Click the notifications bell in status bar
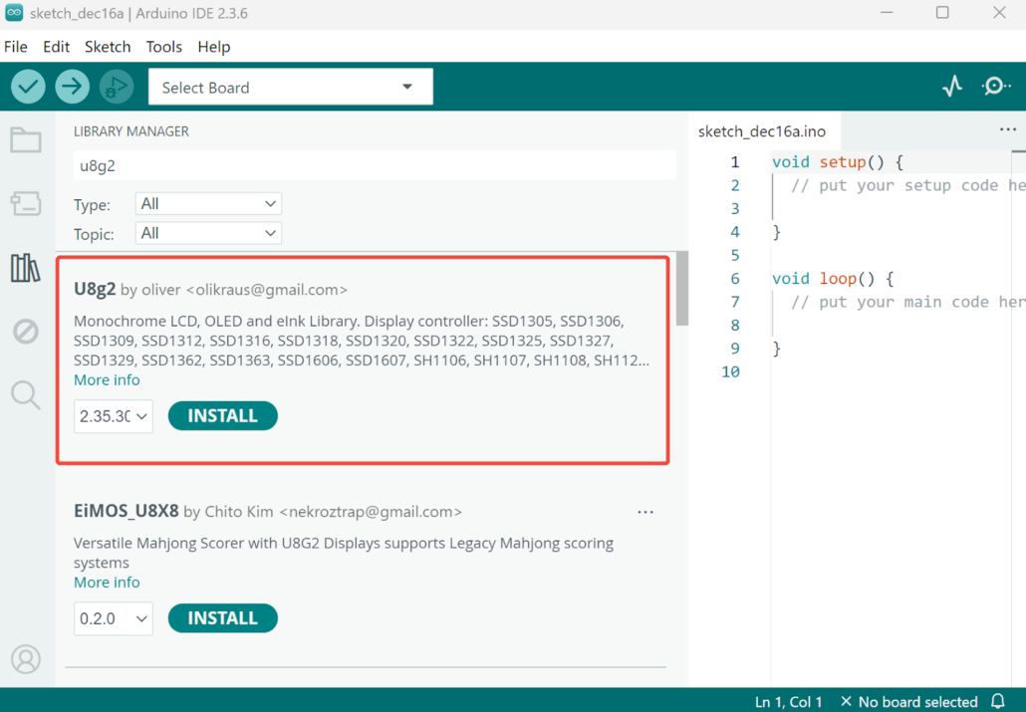This screenshot has width=1026, height=712. click(x=998, y=701)
